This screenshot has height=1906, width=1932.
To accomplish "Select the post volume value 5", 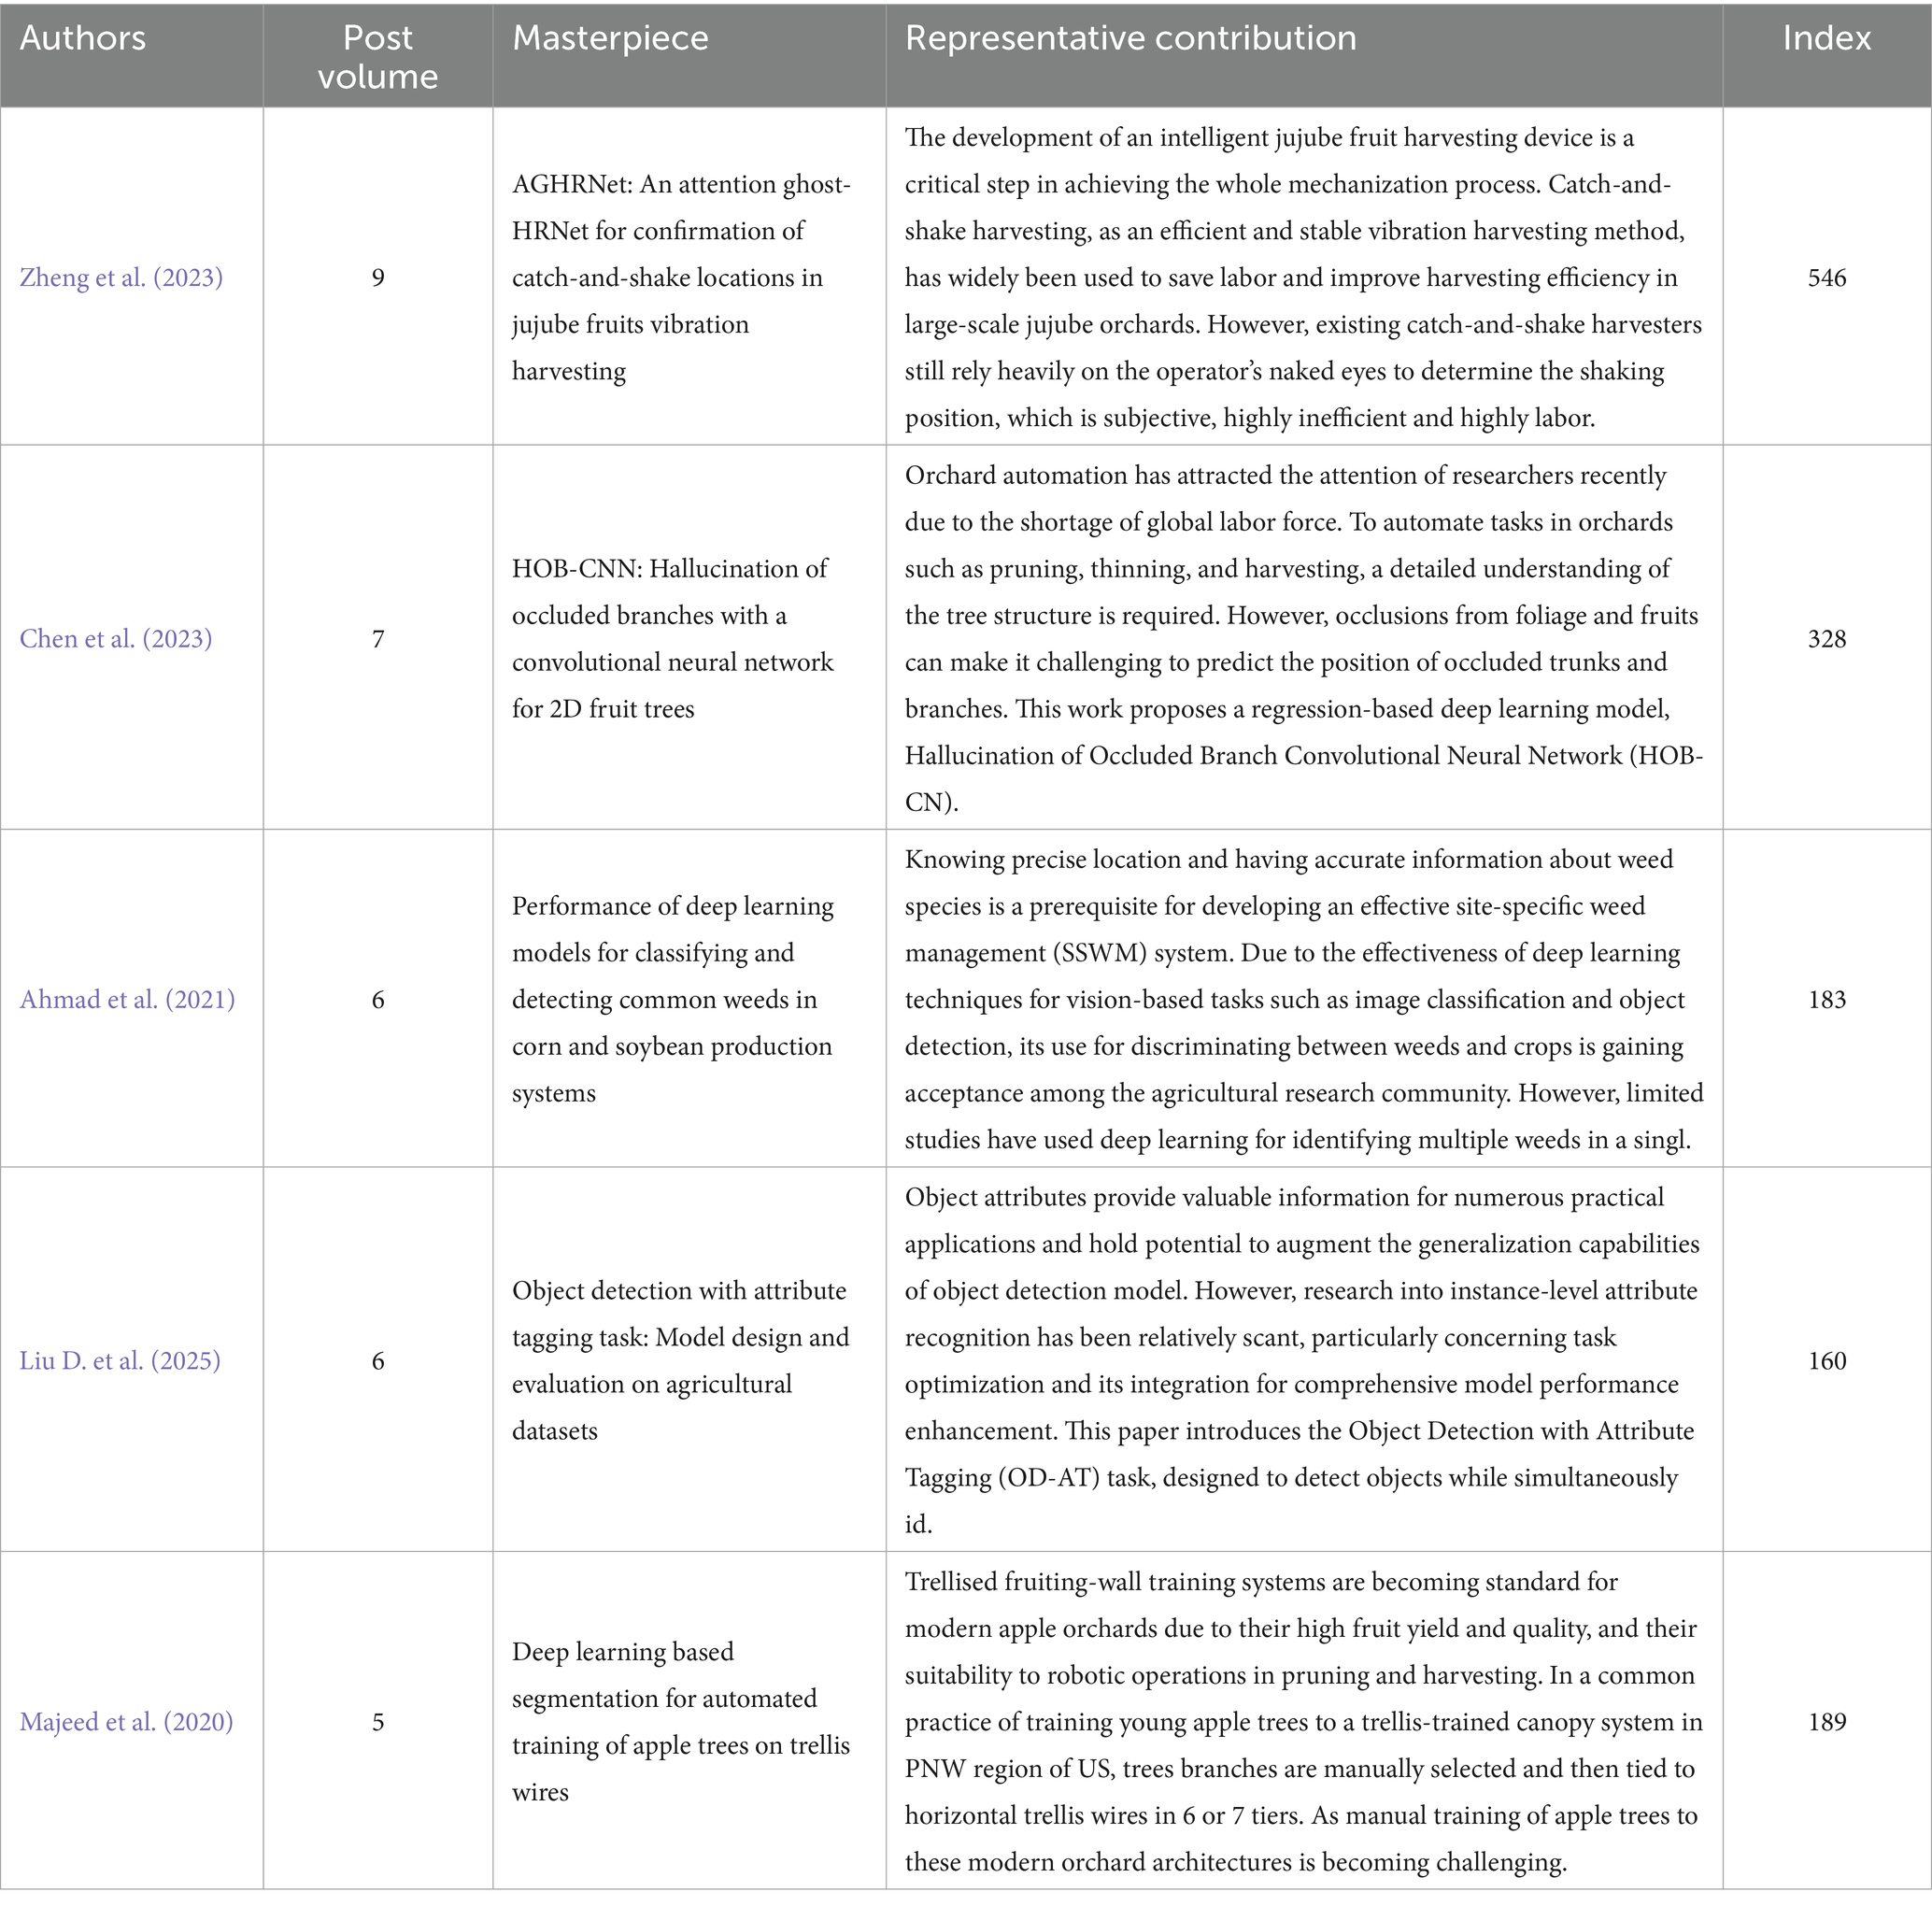I will tap(378, 1721).
